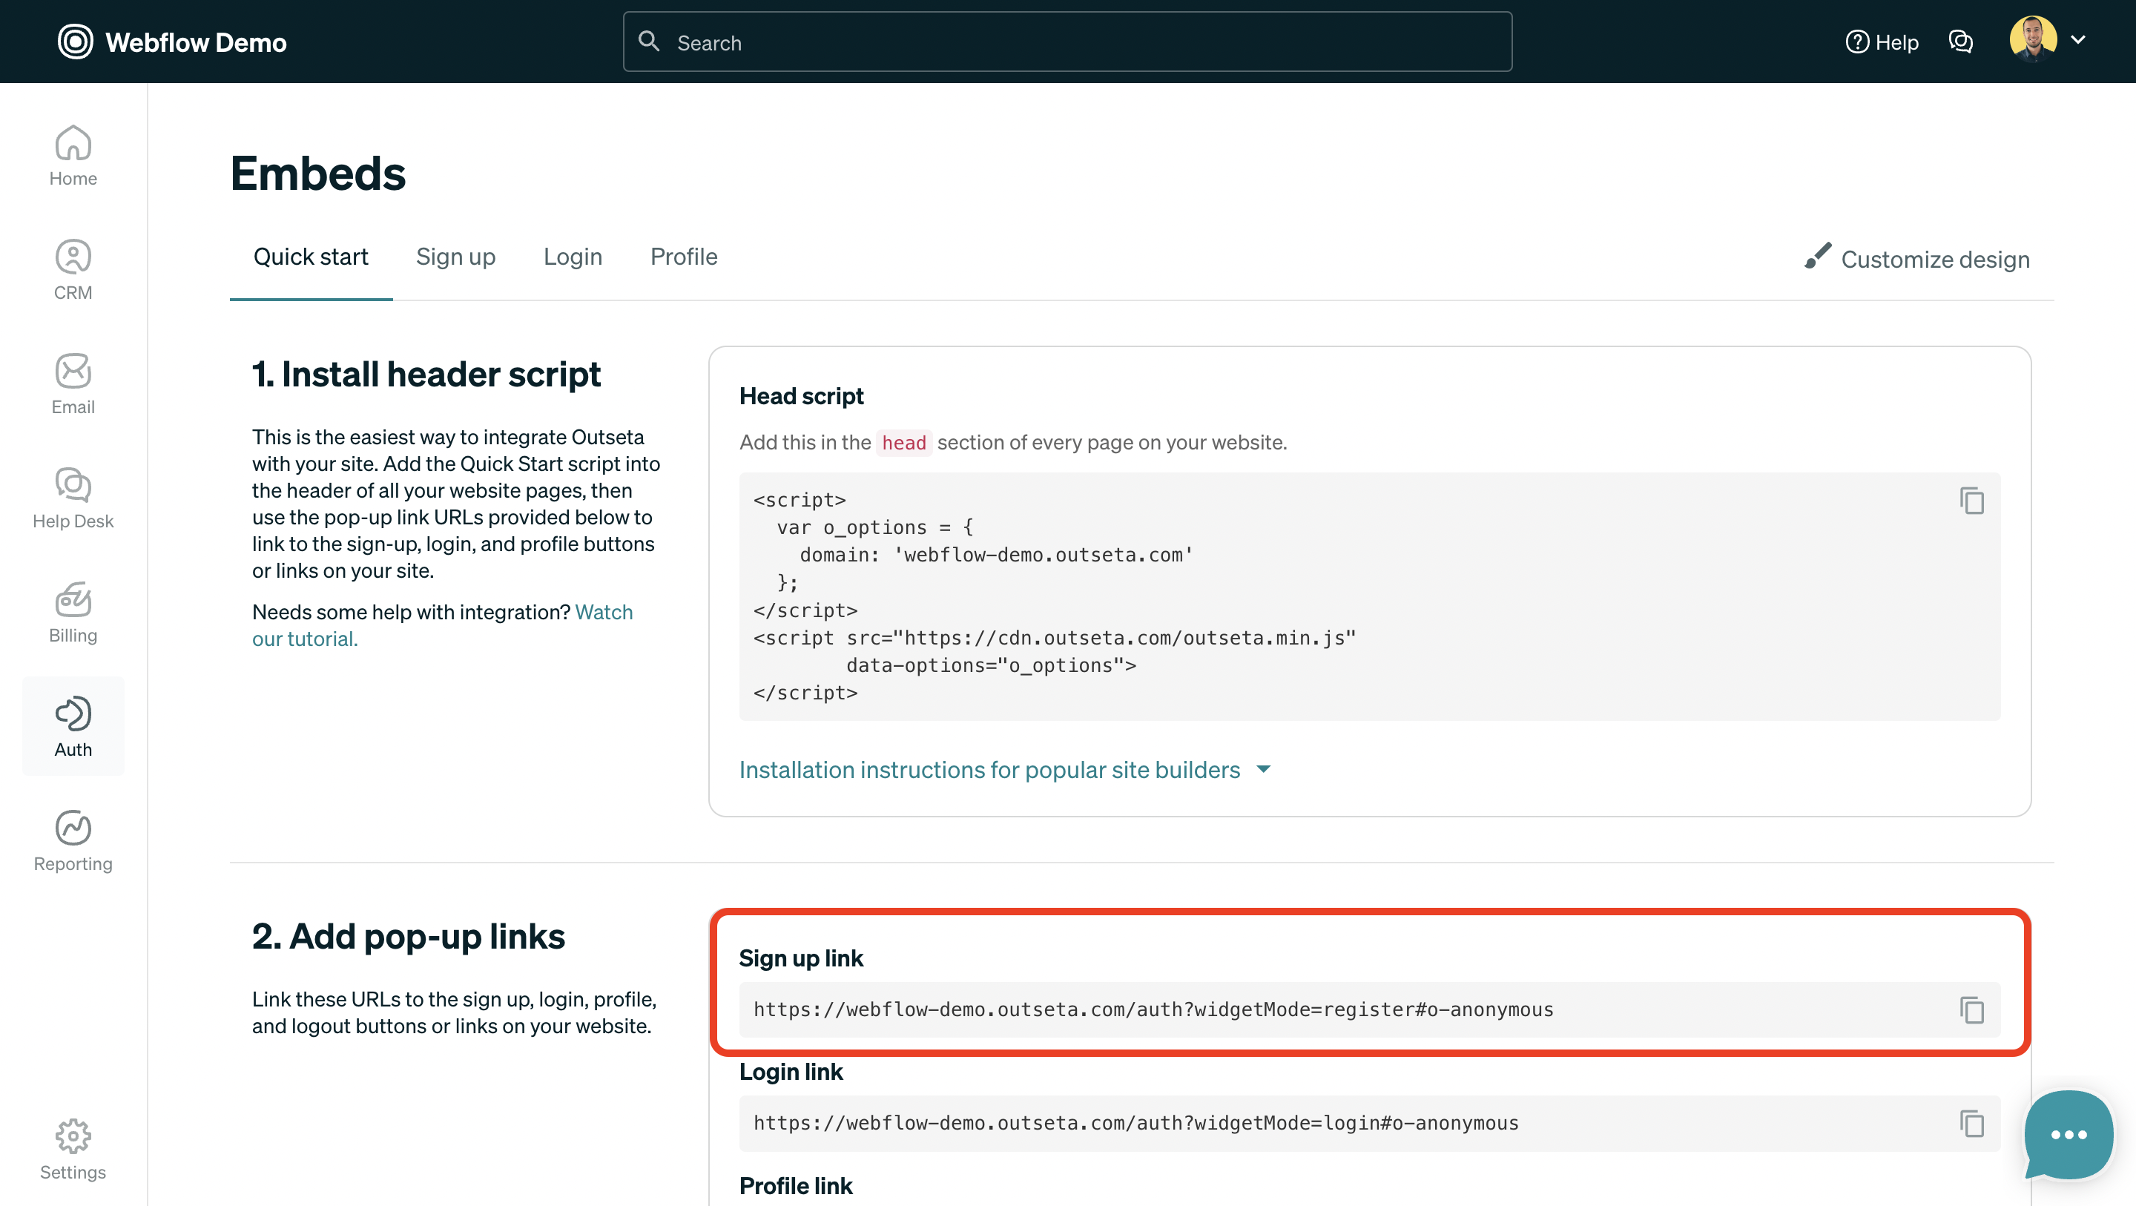The height and width of the screenshot is (1206, 2136).
Task: Open Customize design
Action: (1935, 259)
